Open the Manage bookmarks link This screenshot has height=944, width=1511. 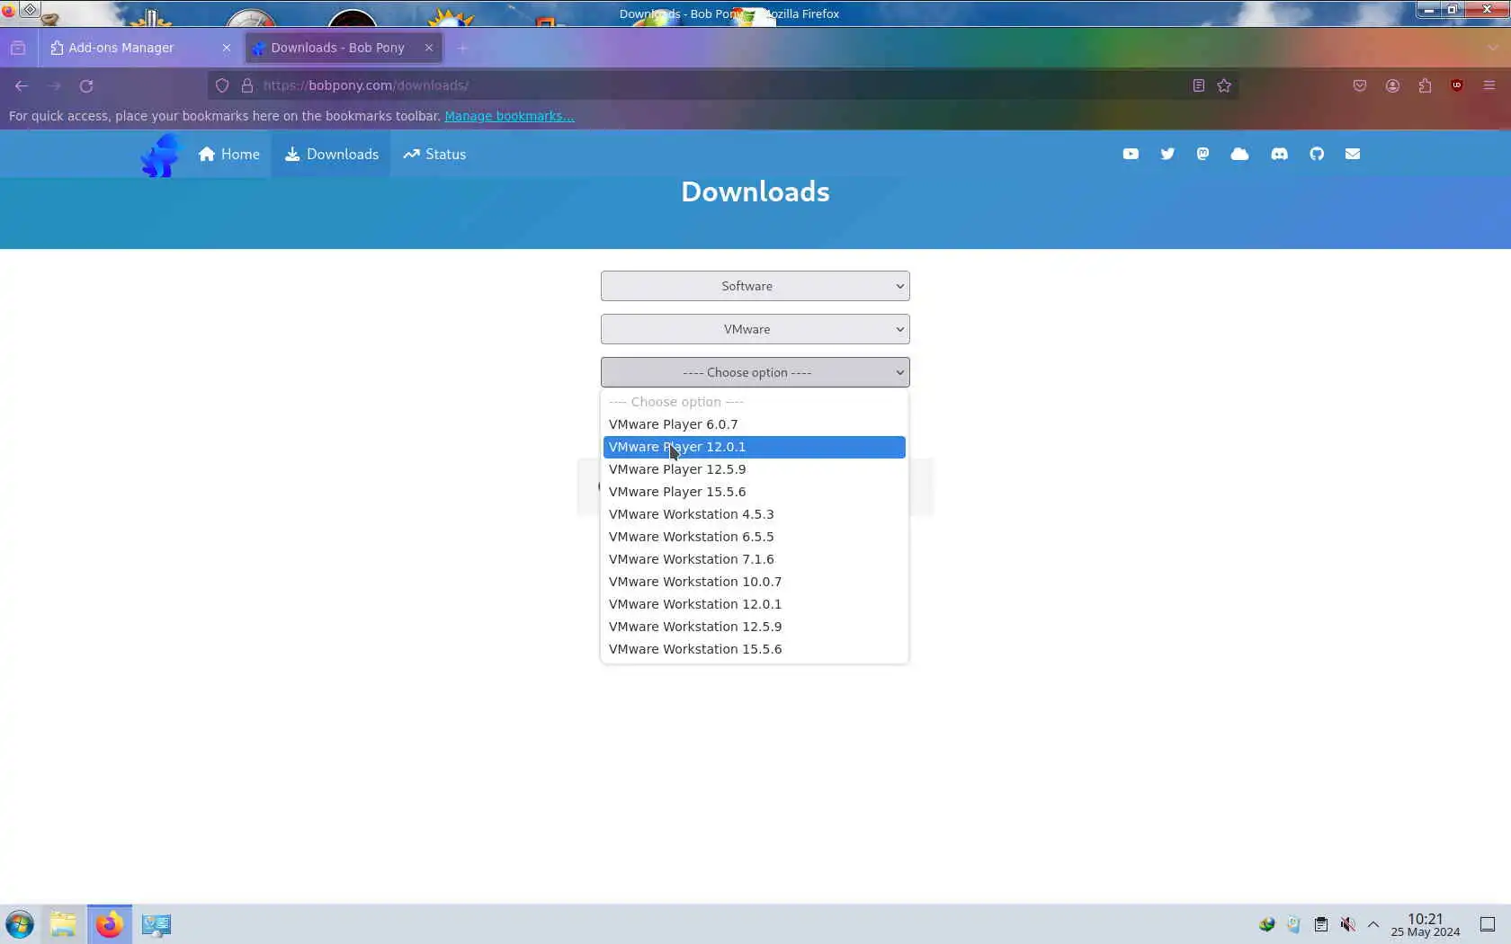click(509, 116)
